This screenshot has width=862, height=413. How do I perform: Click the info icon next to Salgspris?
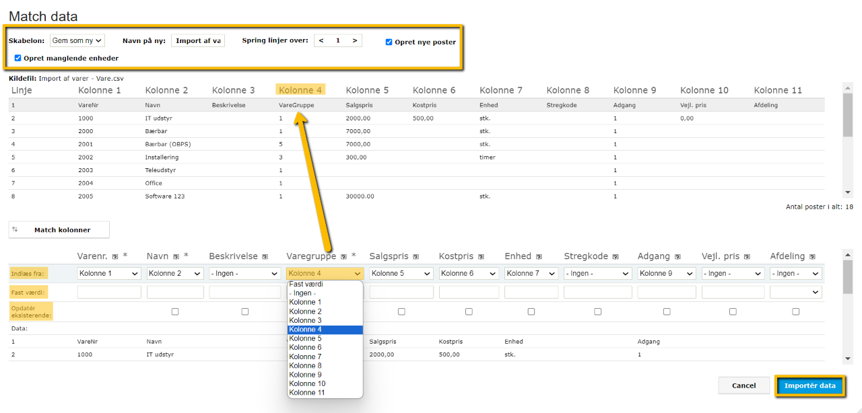416,256
